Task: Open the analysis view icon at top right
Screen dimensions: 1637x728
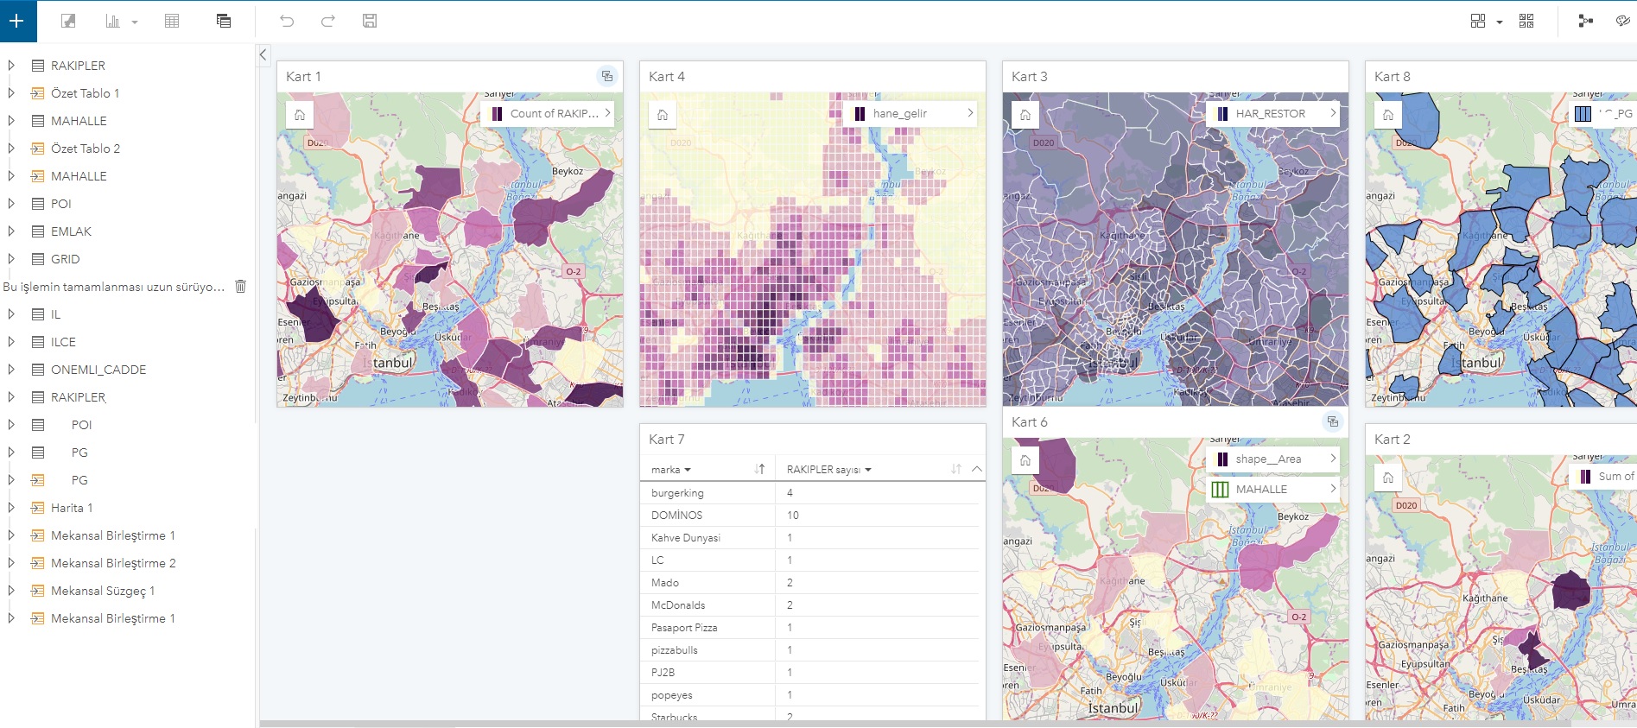Action: (1585, 21)
